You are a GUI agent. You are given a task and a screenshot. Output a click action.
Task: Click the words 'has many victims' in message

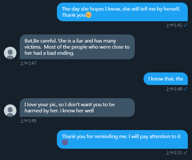click(x=70, y=44)
